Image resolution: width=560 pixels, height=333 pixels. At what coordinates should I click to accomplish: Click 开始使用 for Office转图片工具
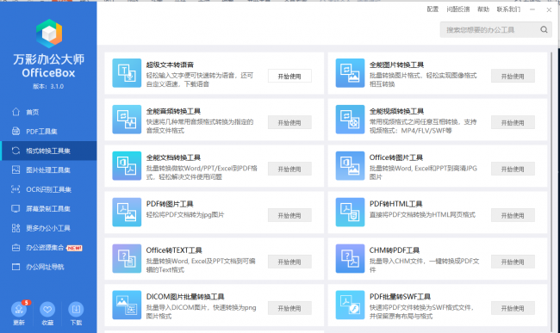[x=513, y=169]
